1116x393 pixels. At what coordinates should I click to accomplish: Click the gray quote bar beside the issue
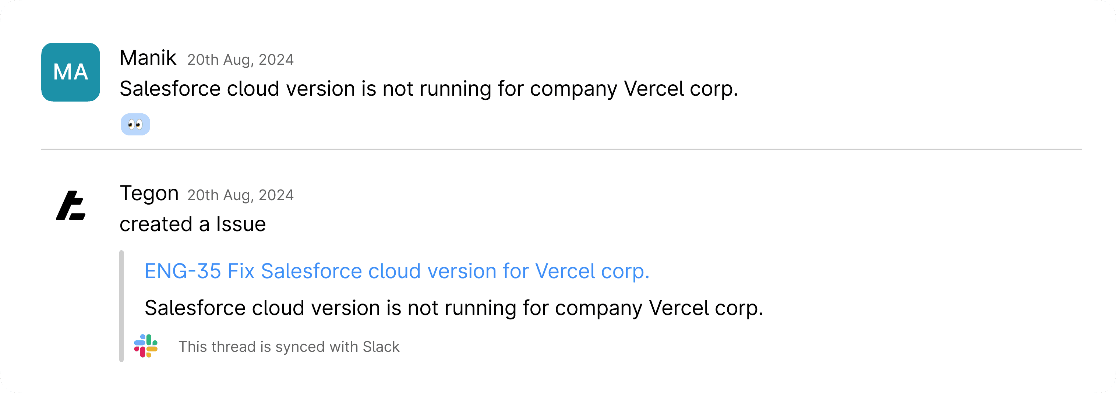point(121,306)
